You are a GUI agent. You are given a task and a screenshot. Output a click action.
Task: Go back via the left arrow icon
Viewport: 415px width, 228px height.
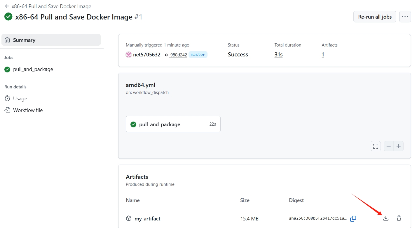click(7, 6)
